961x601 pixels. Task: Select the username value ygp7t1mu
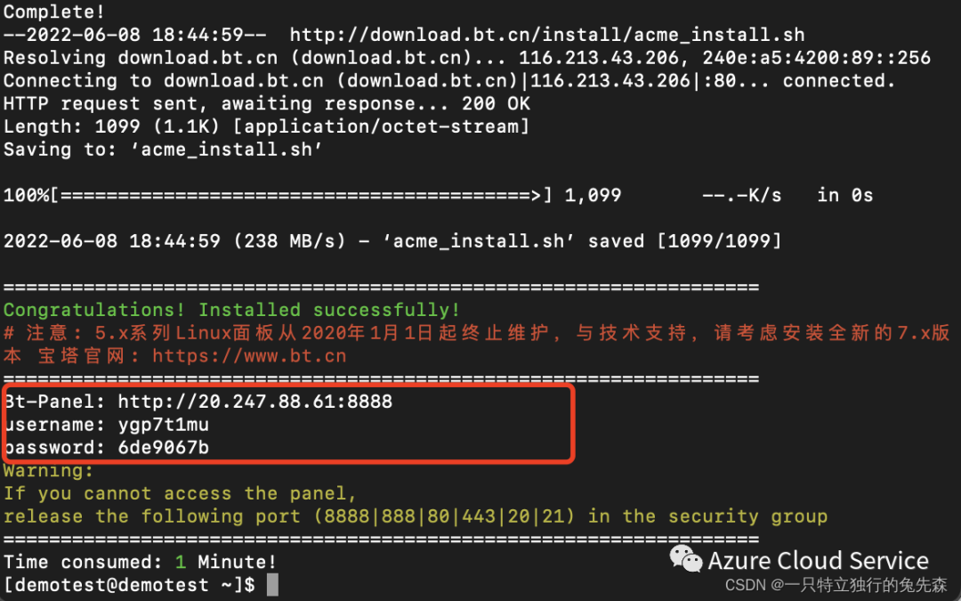[164, 425]
